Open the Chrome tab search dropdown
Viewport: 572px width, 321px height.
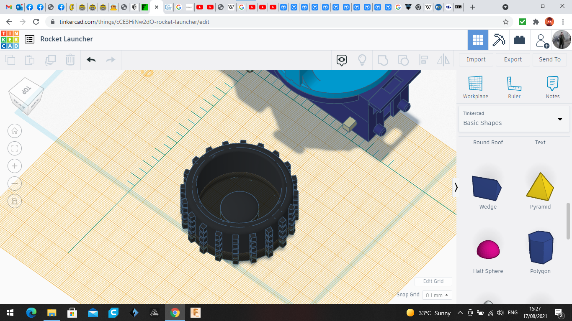pos(505,7)
